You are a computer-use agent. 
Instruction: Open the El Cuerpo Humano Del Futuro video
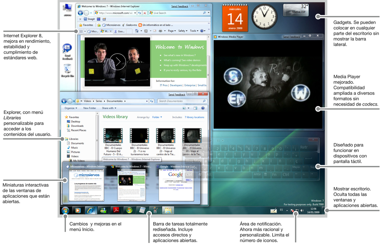(113, 142)
